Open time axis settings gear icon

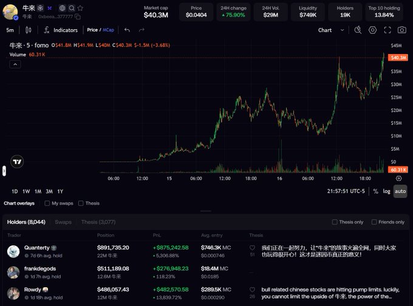[x=399, y=178]
